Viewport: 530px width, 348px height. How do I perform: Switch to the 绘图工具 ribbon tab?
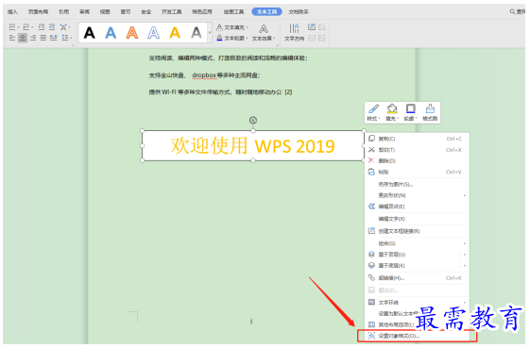click(233, 12)
